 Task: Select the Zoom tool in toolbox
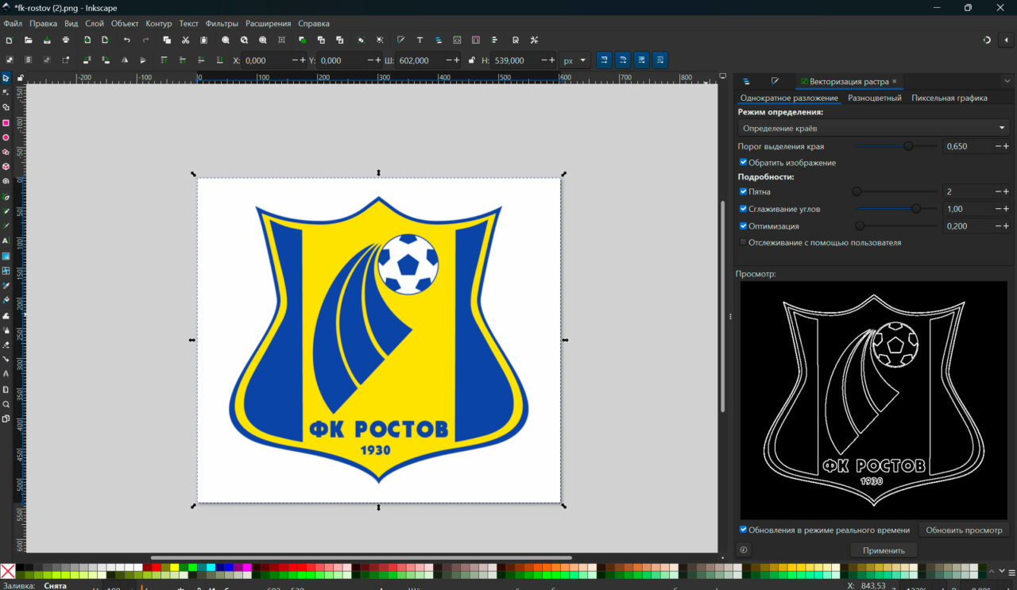(6, 404)
